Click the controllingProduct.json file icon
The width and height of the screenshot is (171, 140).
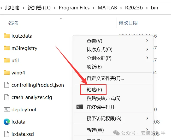click(x=7, y=85)
